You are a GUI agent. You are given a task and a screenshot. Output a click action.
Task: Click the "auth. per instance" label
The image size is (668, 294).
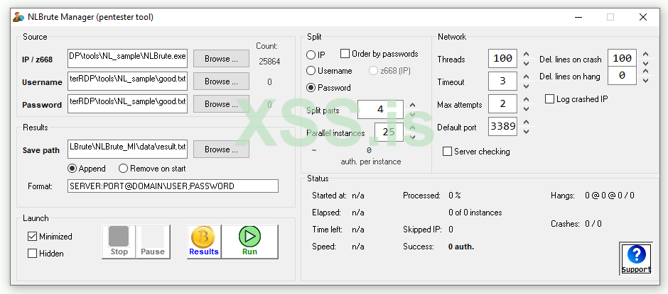371,162
